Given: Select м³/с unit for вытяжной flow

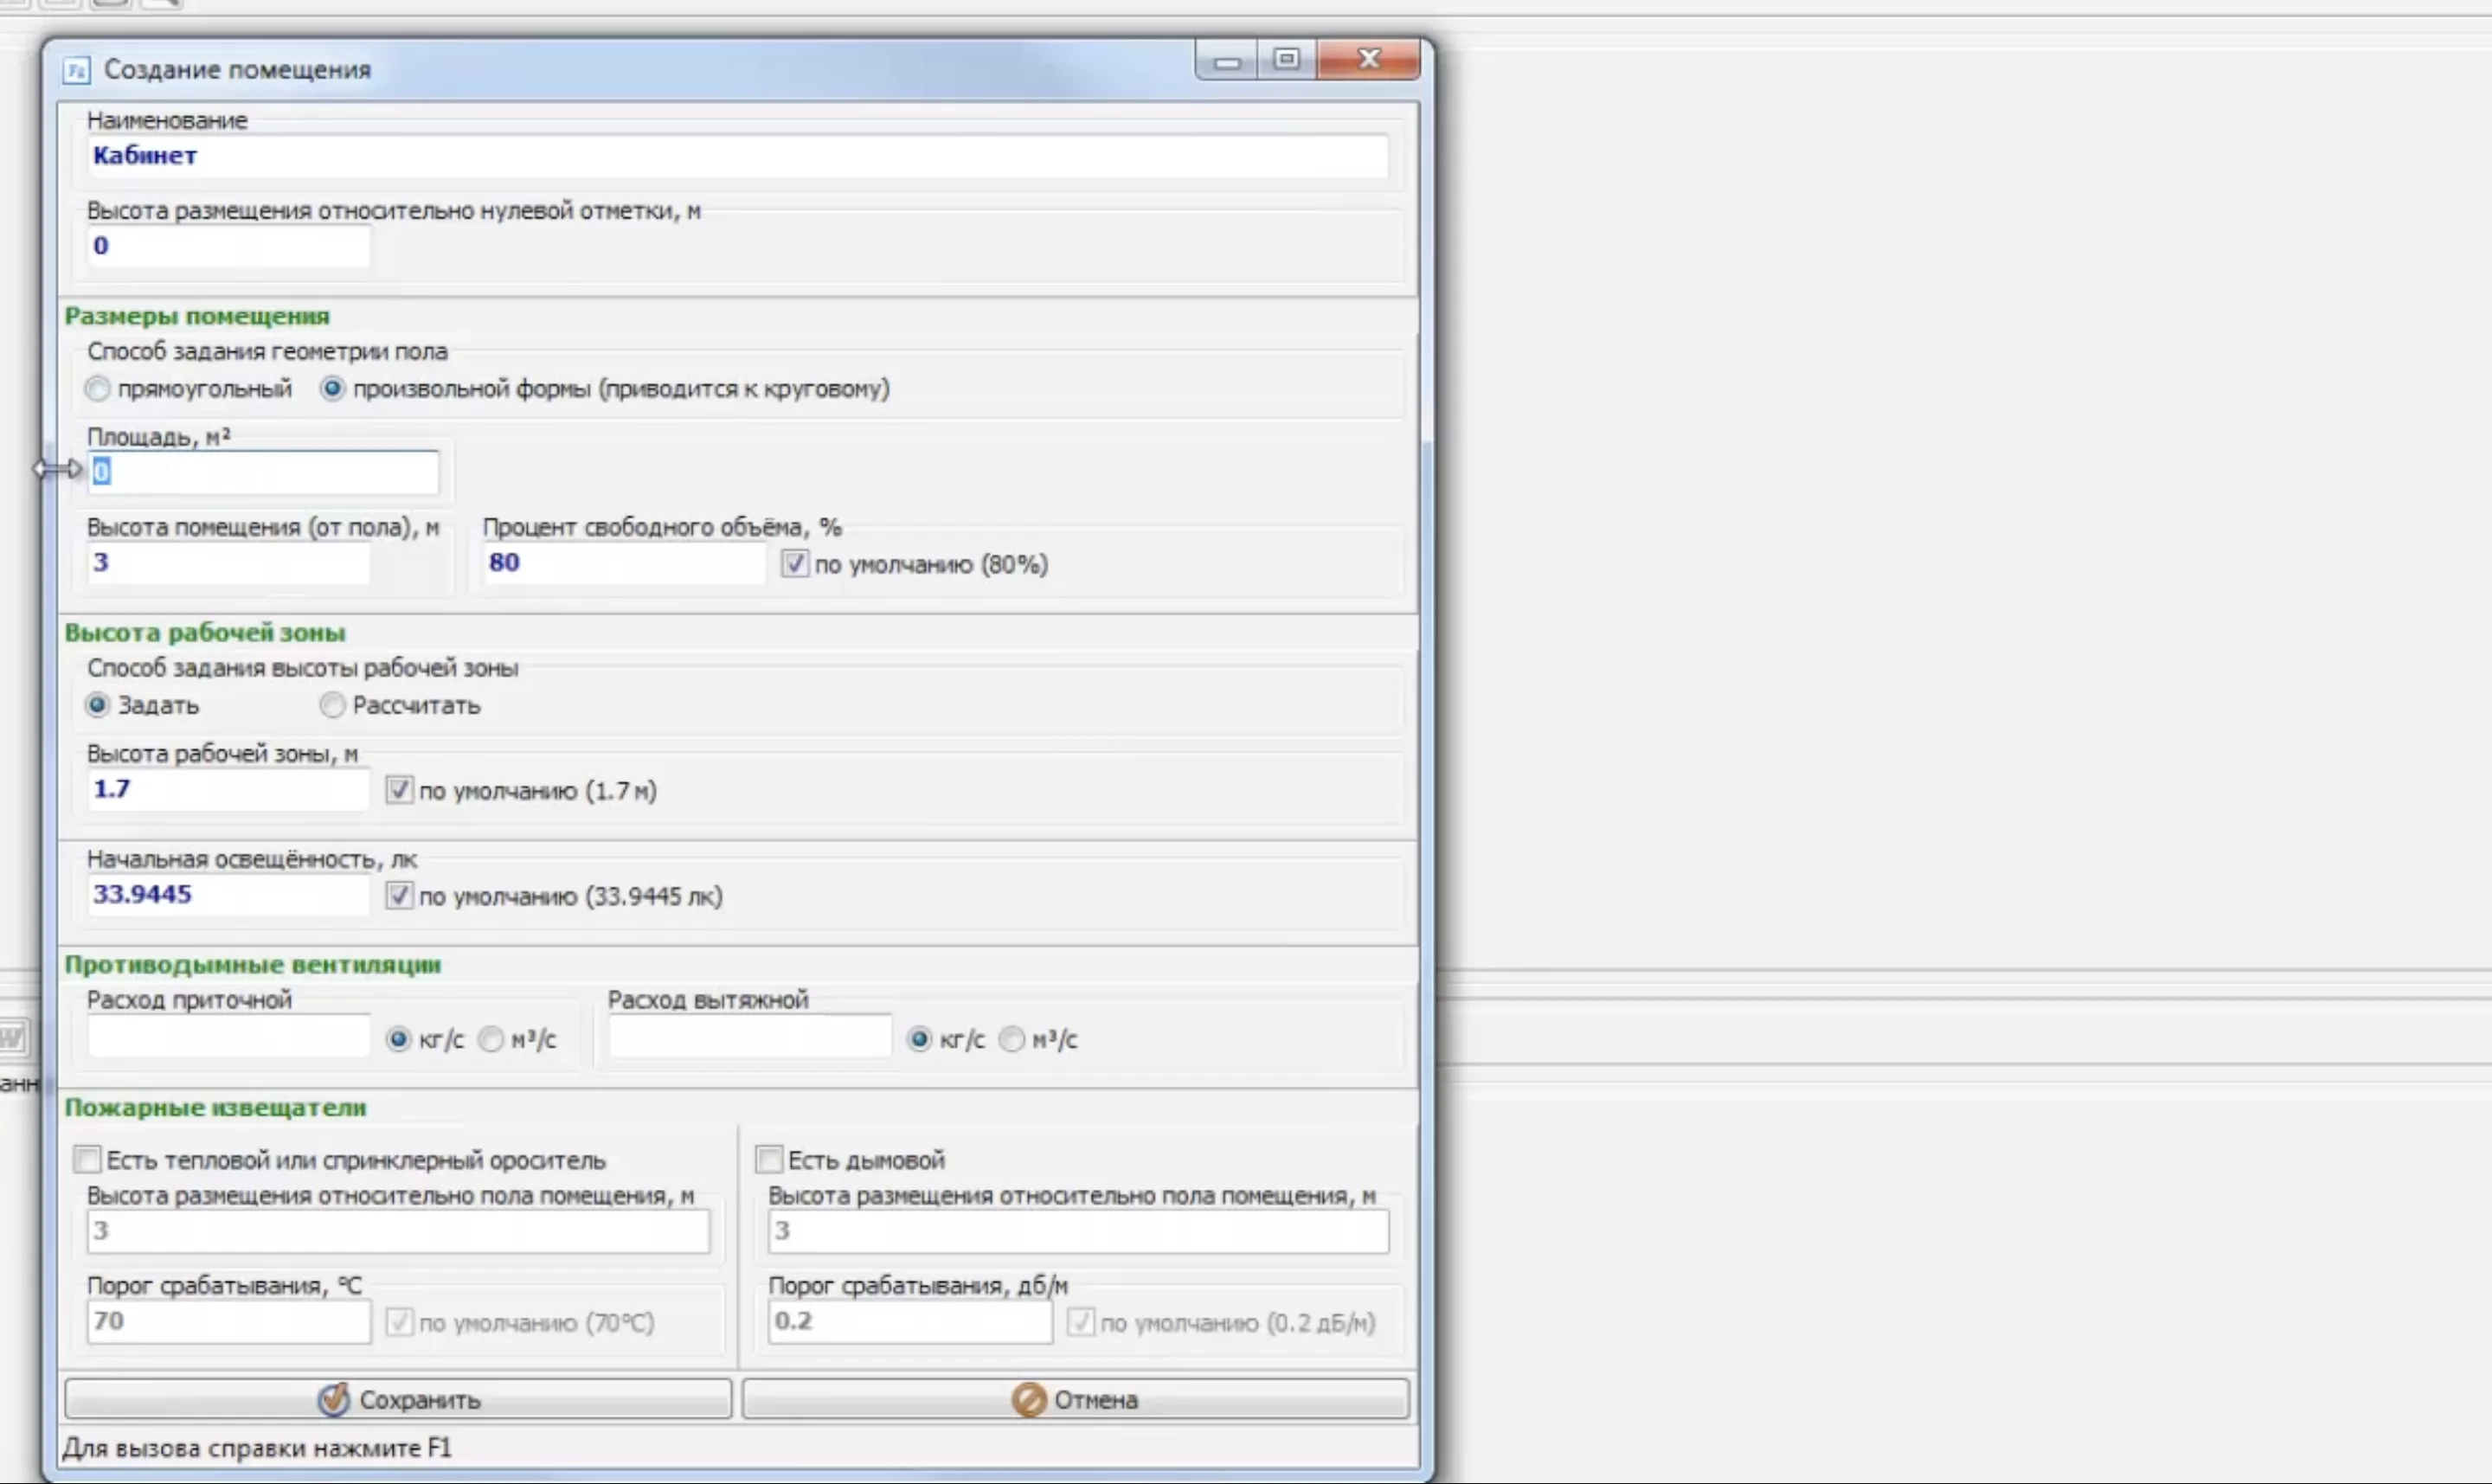Looking at the screenshot, I should point(1012,1039).
